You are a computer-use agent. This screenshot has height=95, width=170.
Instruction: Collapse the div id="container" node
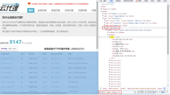coord(103,18)
